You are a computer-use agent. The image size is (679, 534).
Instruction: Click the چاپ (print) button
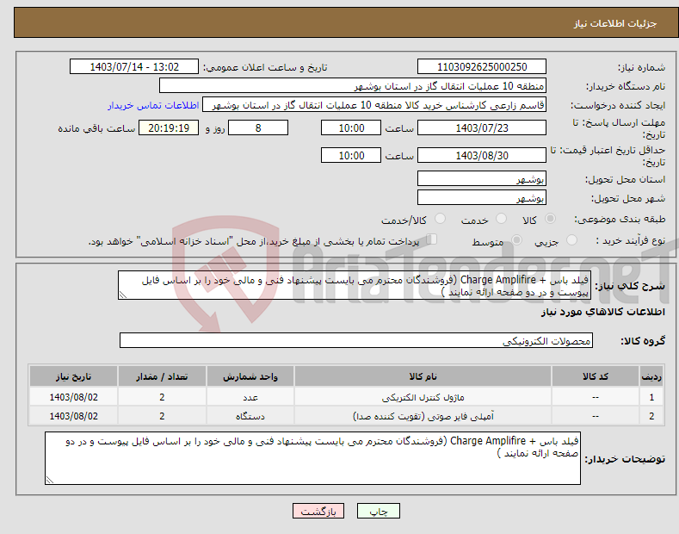point(378,511)
